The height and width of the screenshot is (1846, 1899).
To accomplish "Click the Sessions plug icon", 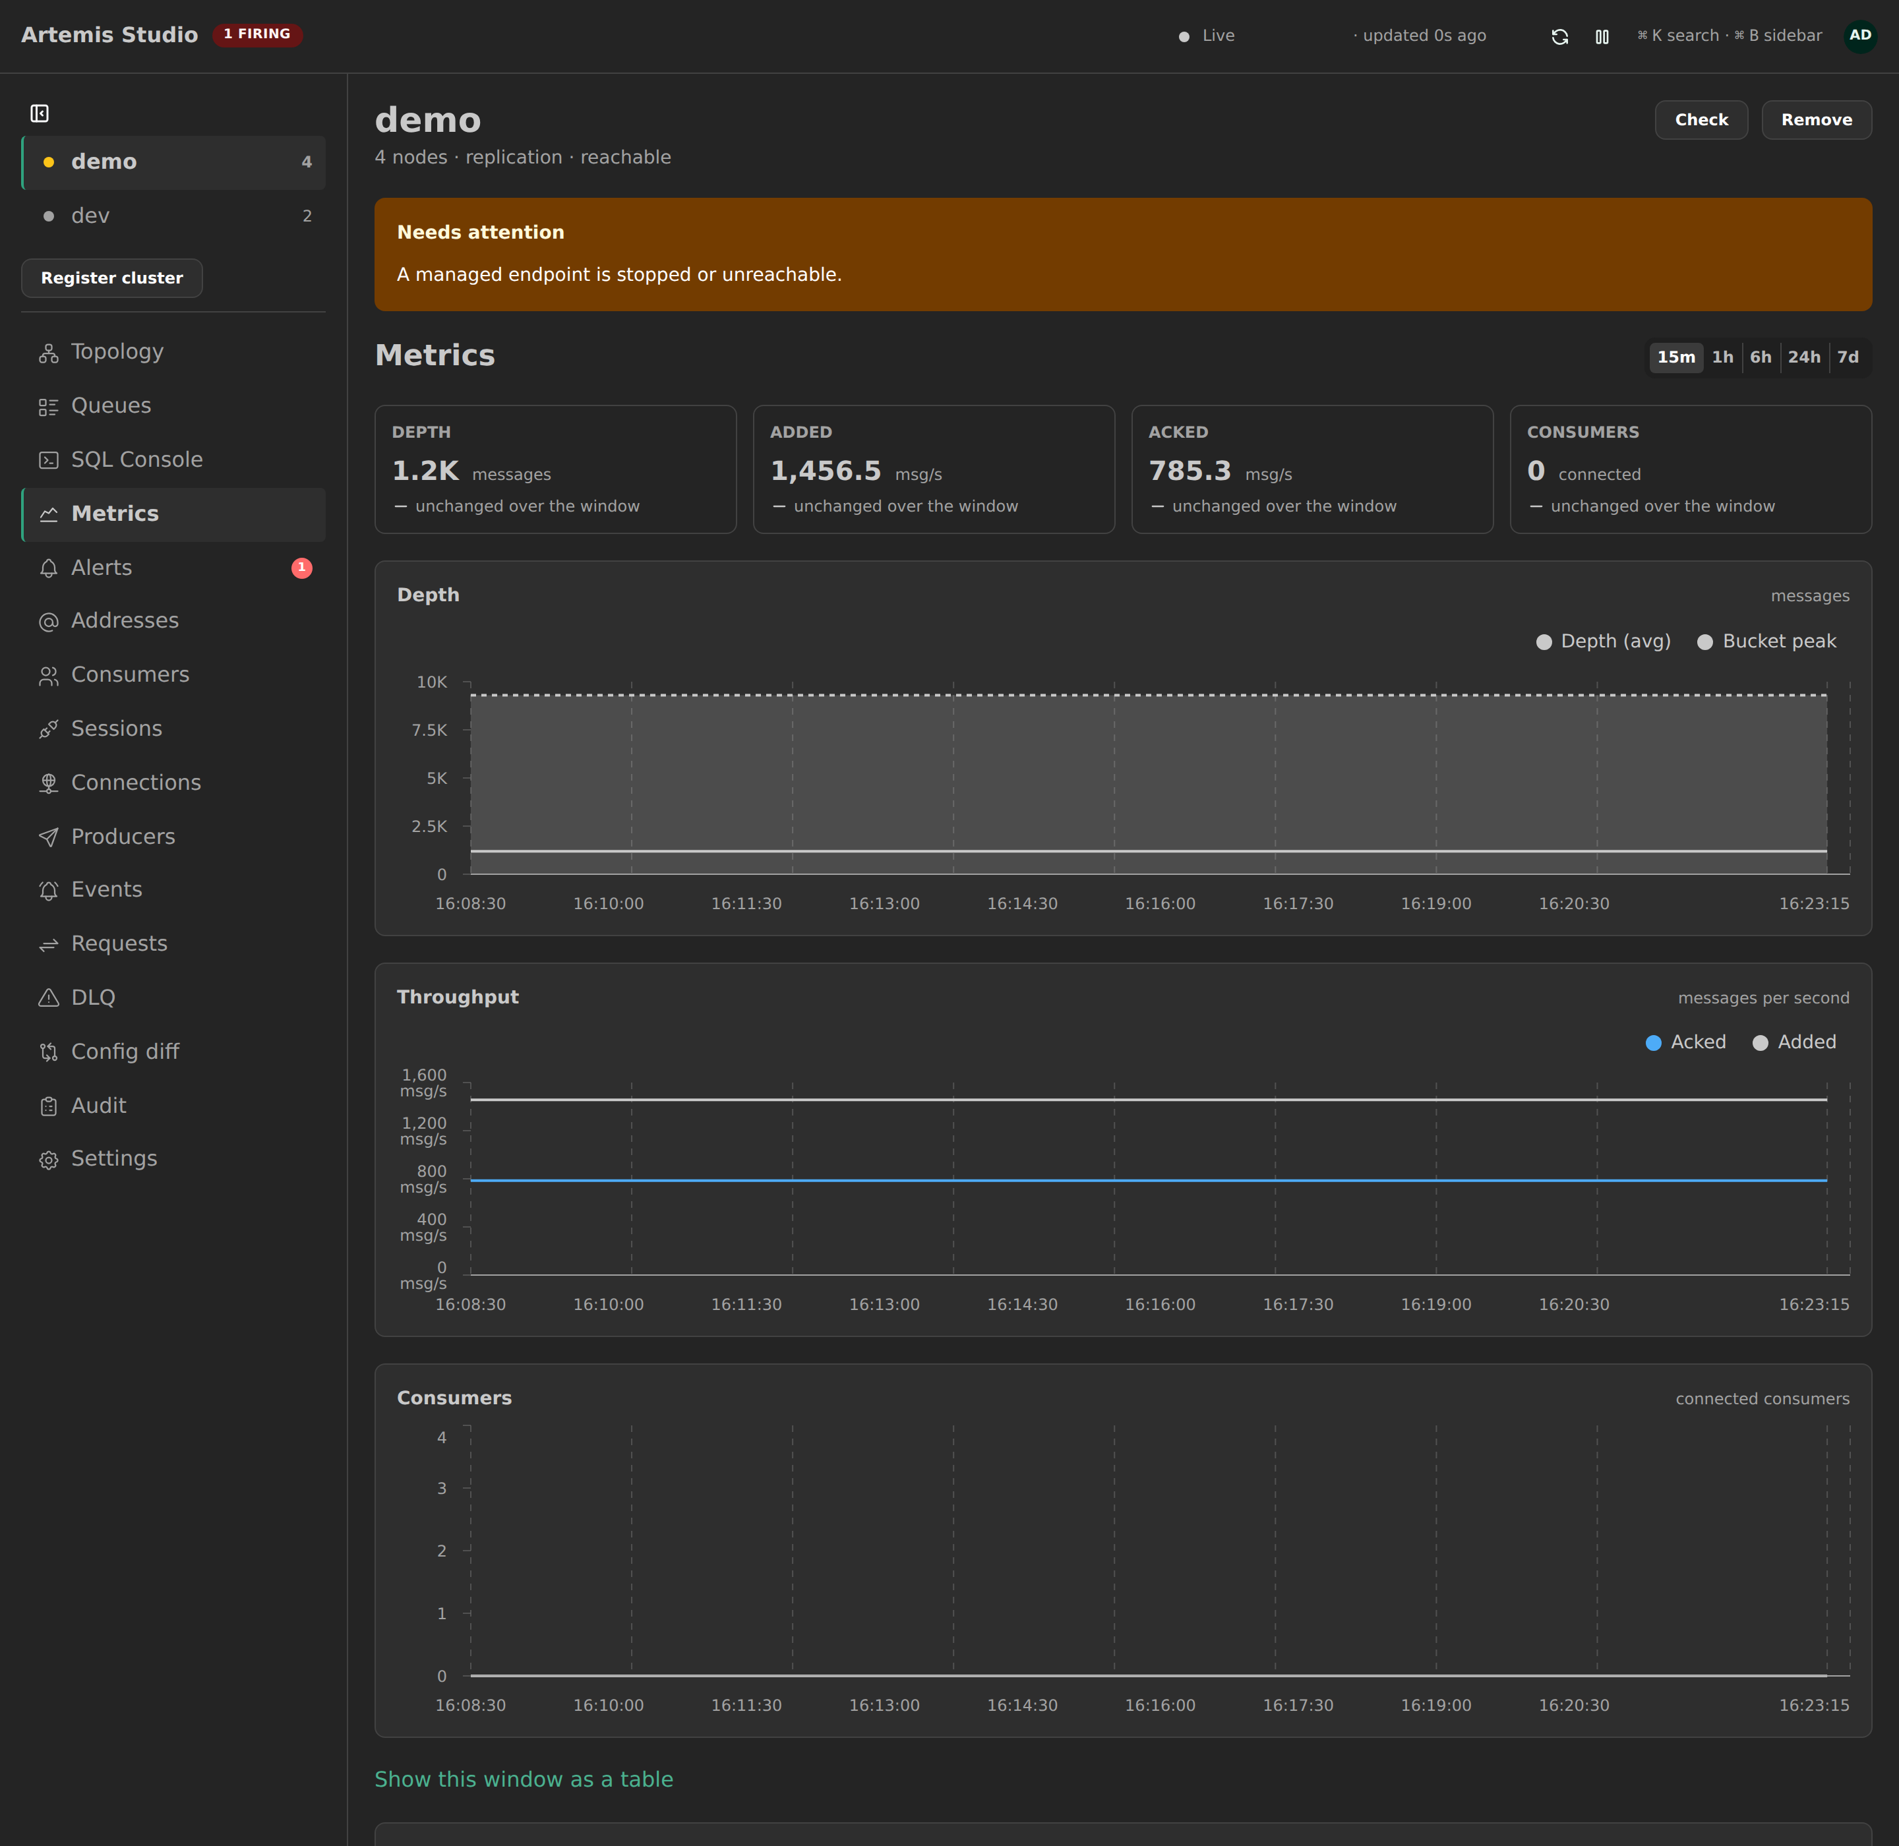I will tap(49, 729).
